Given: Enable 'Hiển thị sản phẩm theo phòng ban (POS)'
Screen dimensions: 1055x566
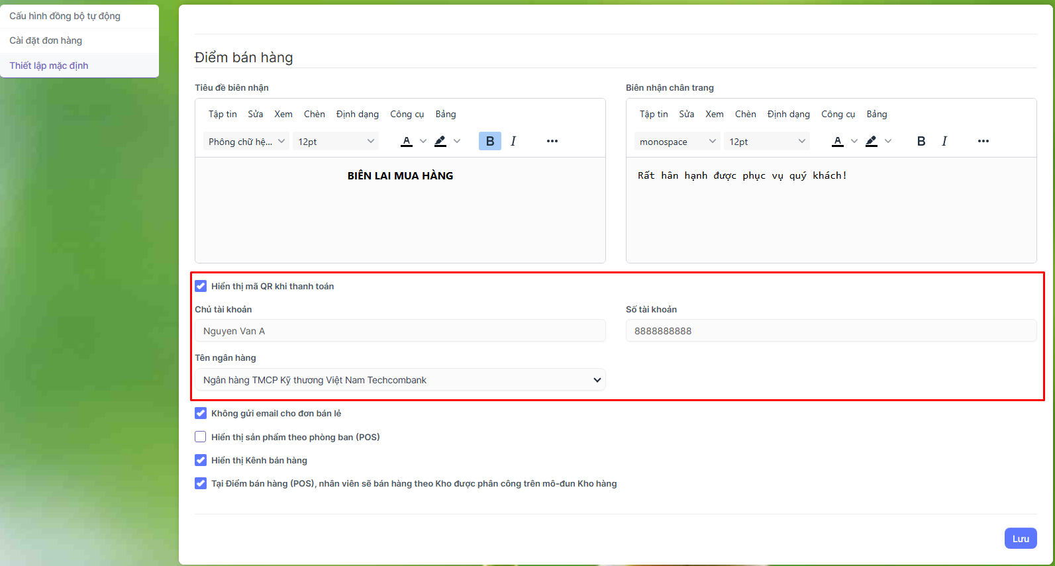Looking at the screenshot, I should coord(201,437).
